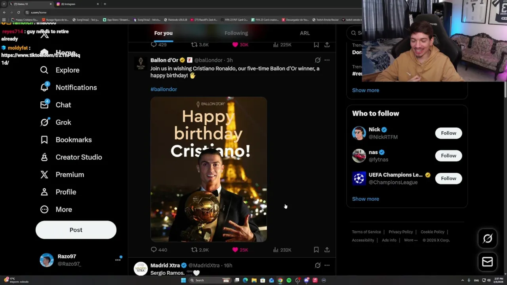507x285 pixels.
Task: Bookmark the post with 225K views
Action: 316,45
